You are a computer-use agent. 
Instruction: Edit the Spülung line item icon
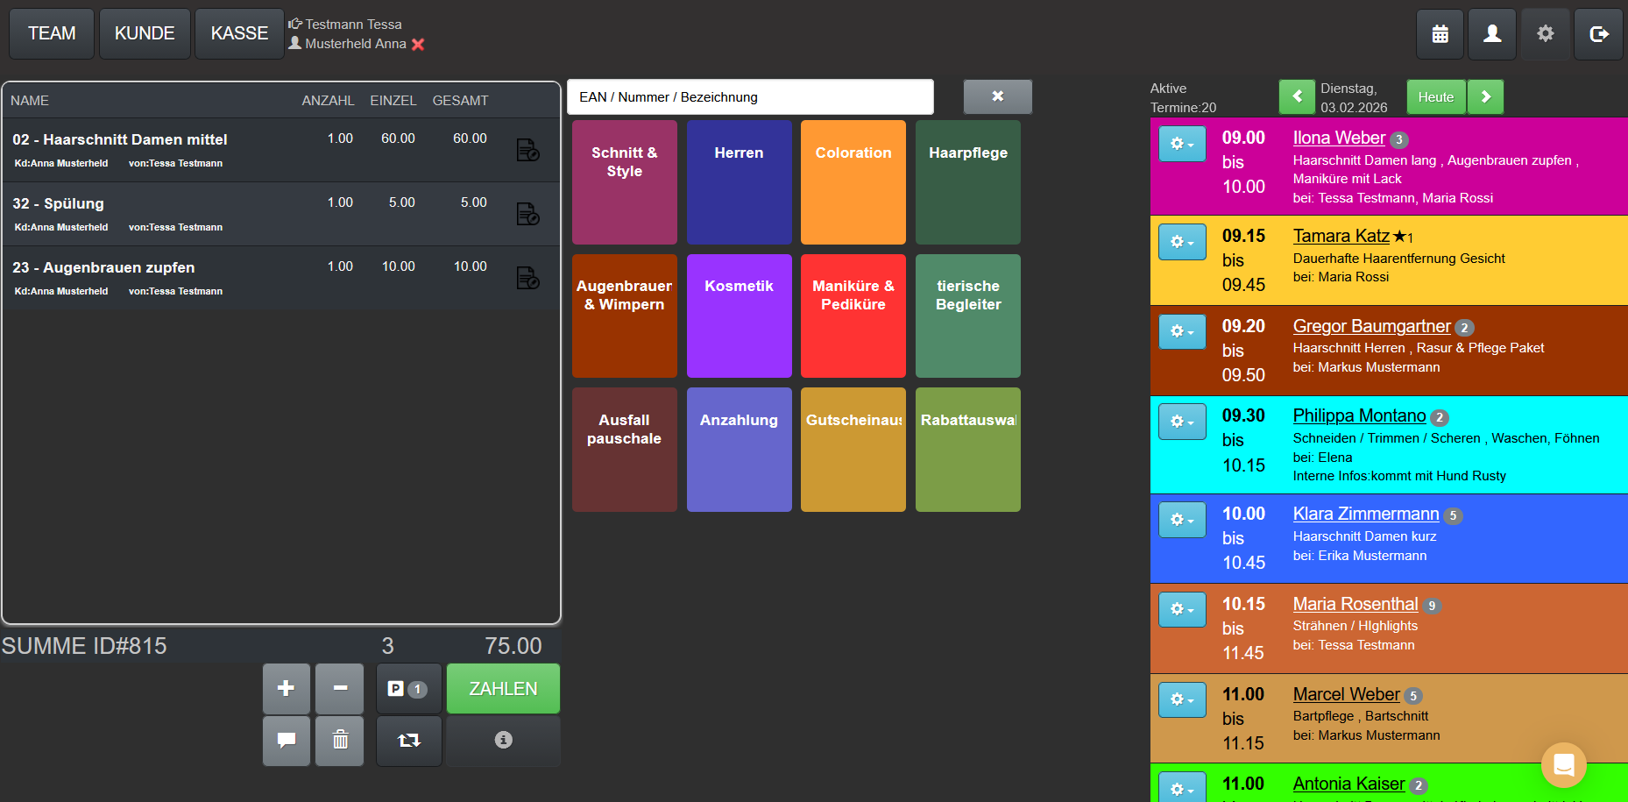coord(527,214)
